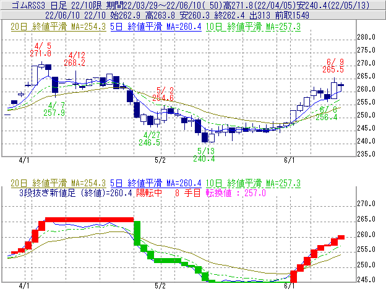
Task: Click the '4/7 257.9' trough label
Action: (x=54, y=109)
